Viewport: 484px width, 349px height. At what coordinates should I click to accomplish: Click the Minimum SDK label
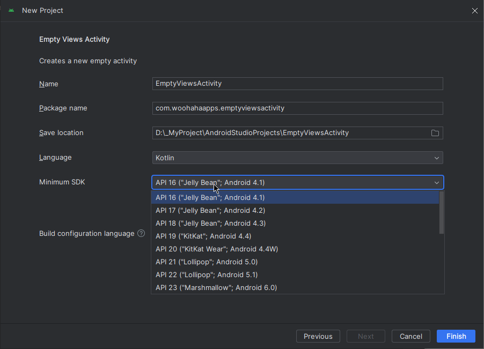pyautogui.click(x=62, y=182)
